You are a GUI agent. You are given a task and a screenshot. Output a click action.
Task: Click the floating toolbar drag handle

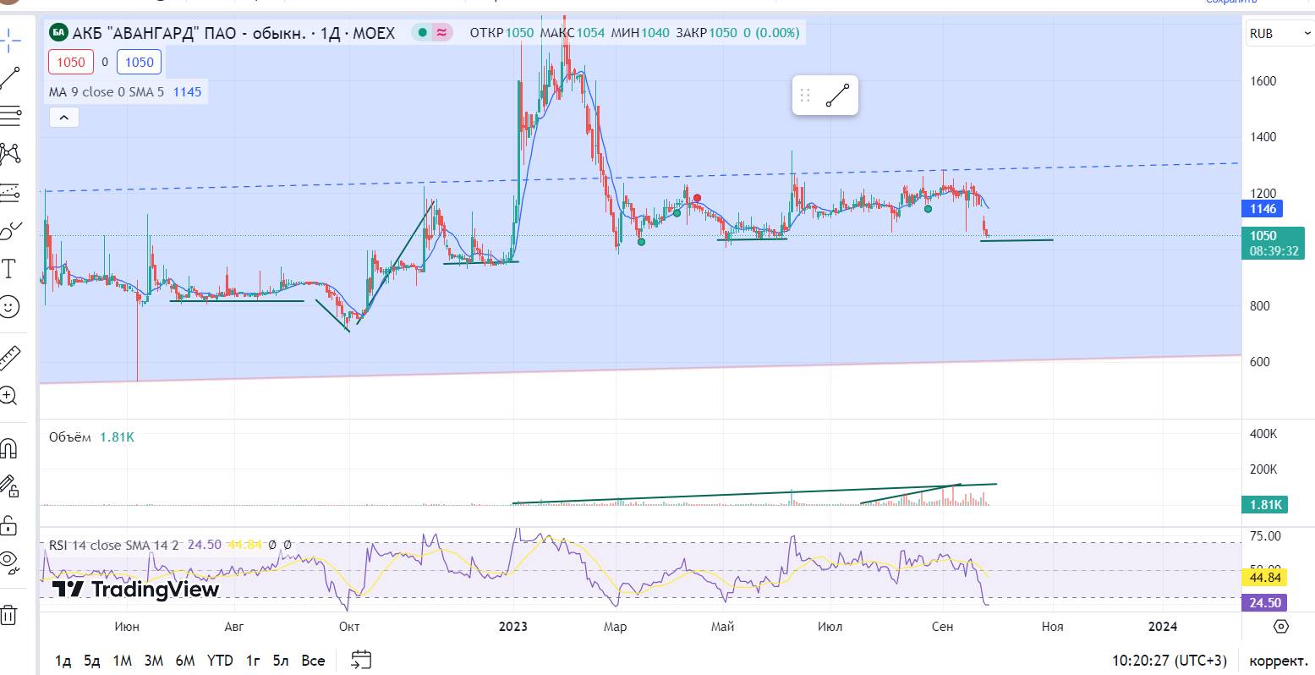click(805, 96)
